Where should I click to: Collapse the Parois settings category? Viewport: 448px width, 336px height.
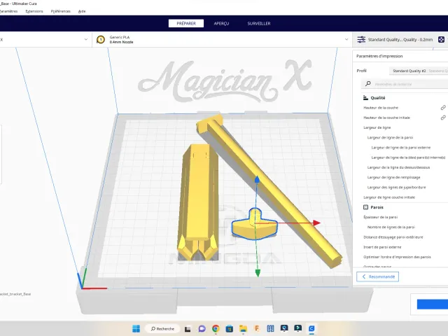[377, 207]
